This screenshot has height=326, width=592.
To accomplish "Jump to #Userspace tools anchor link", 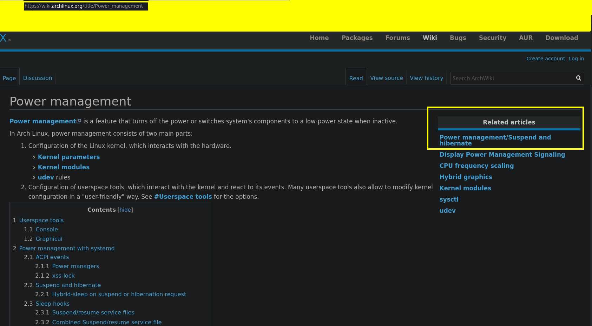I will pos(183,197).
